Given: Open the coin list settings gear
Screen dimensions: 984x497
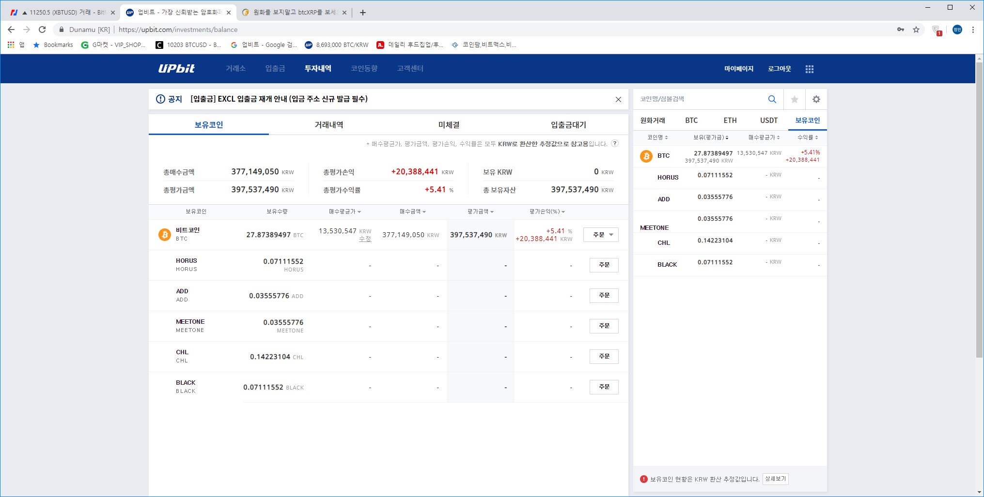Looking at the screenshot, I should tap(816, 99).
